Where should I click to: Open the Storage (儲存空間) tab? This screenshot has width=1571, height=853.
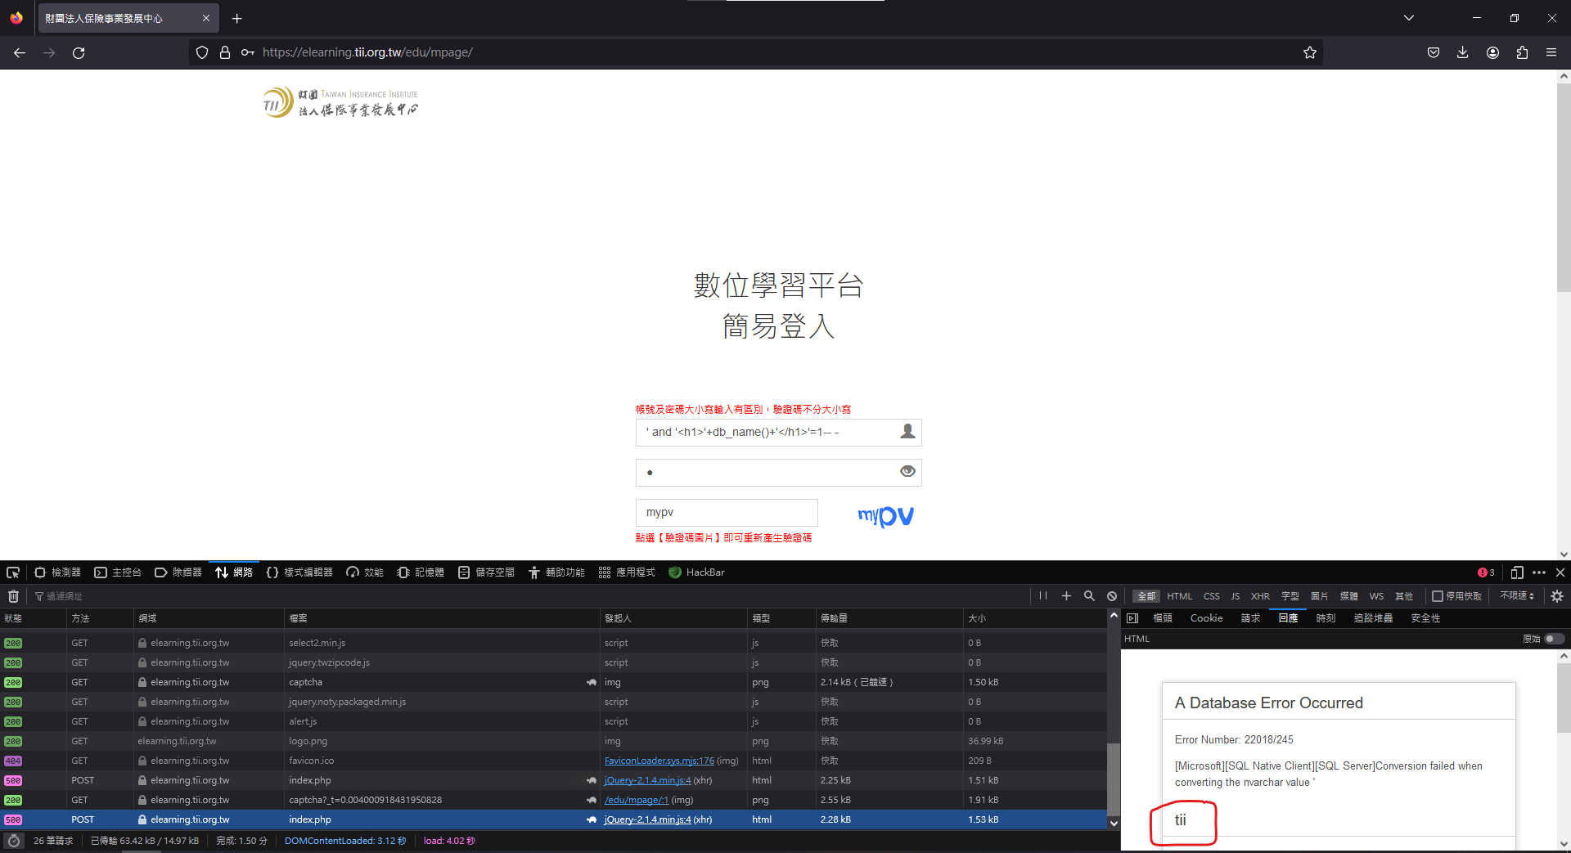point(486,572)
